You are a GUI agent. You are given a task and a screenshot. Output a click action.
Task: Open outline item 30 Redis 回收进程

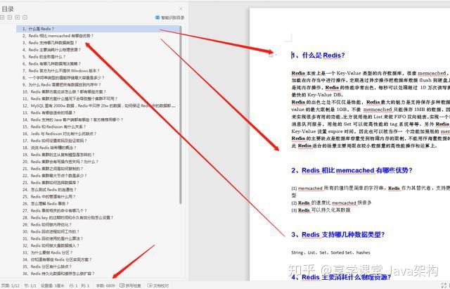pos(51,231)
